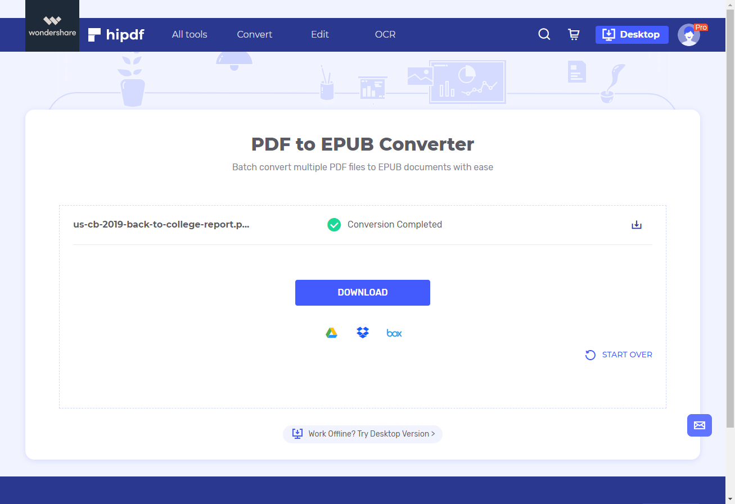
Task: Open the Edit menu
Action: 319,34
